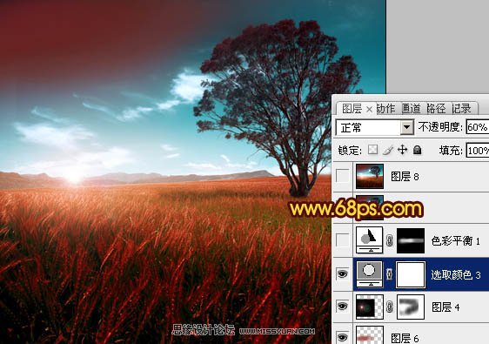Open the 记录 (History) tab
489x344 pixels.
(x=461, y=109)
